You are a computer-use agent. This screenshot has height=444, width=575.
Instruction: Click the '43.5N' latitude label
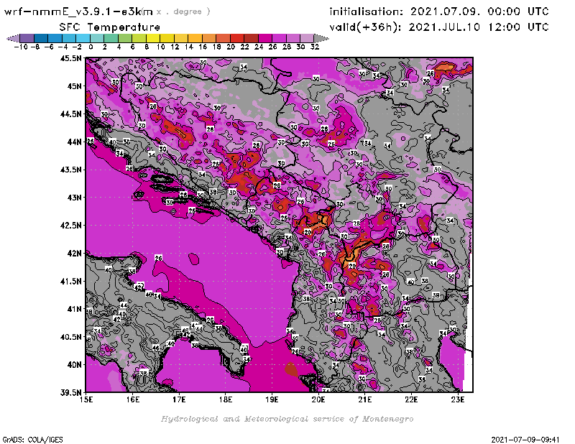[x=70, y=170]
